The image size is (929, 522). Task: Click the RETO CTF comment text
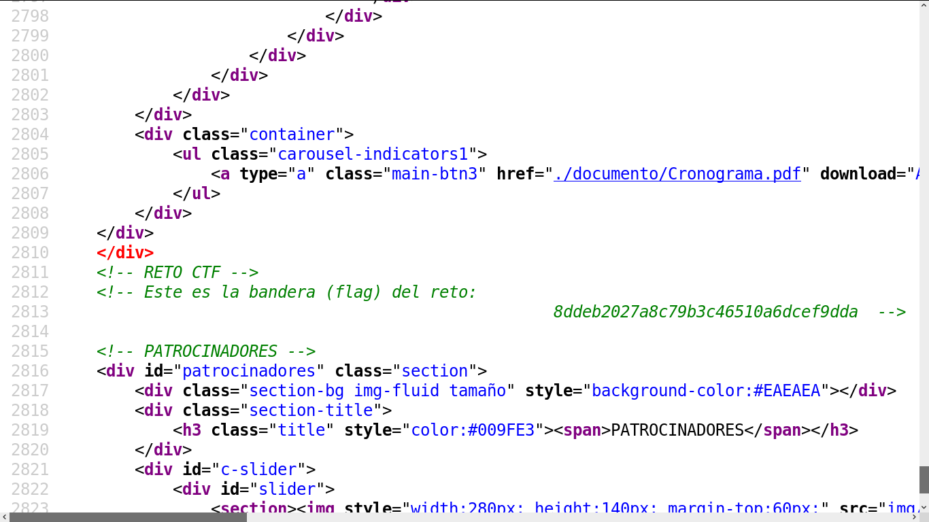[x=178, y=273]
